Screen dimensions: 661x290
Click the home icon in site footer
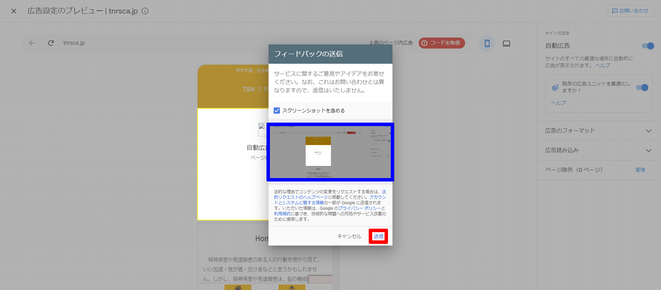point(238,287)
